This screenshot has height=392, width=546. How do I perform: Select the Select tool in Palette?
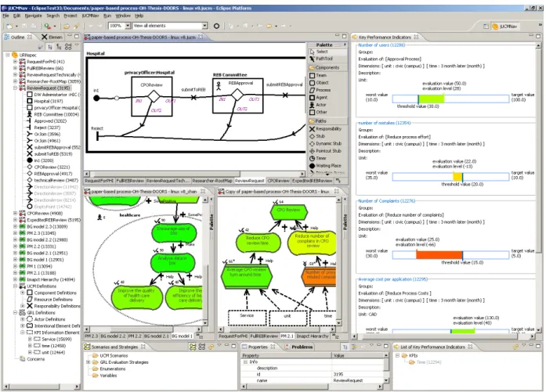pyautogui.click(x=322, y=52)
